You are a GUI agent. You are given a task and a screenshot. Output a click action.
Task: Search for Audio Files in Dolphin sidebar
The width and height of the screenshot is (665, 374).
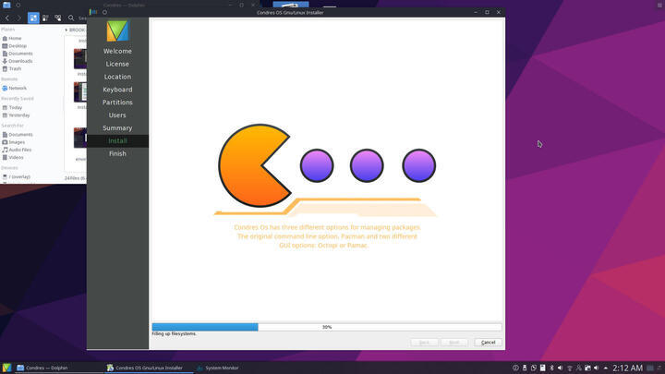17,151
